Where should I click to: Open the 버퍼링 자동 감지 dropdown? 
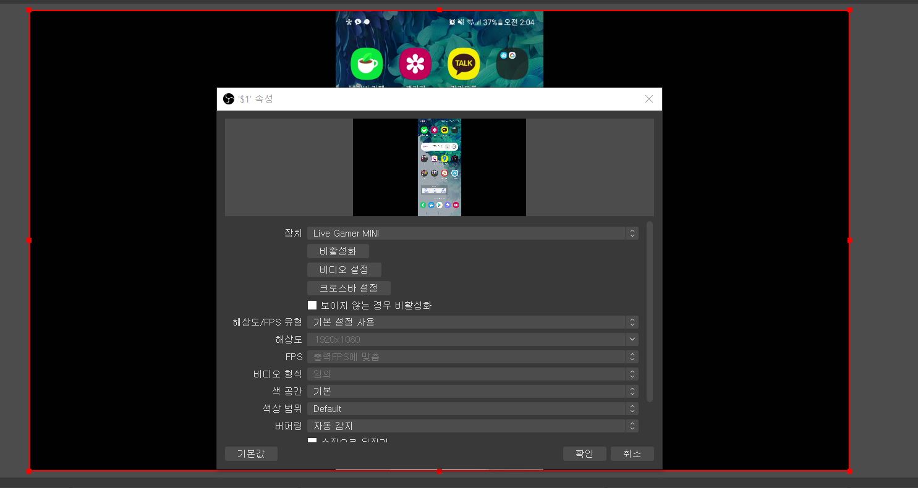pos(472,426)
